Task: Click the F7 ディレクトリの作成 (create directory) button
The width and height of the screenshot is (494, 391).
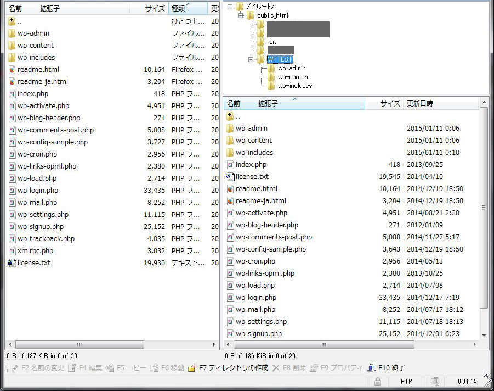Action: point(228,368)
